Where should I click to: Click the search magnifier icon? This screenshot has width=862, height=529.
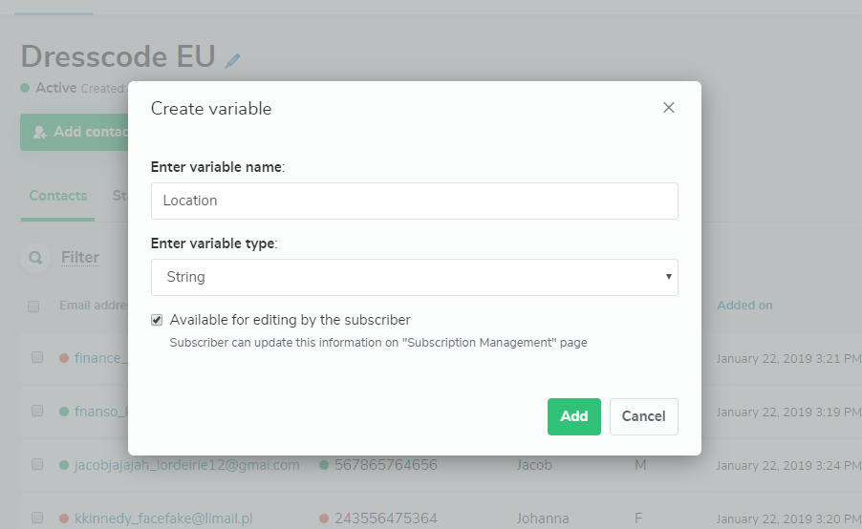pyautogui.click(x=35, y=258)
